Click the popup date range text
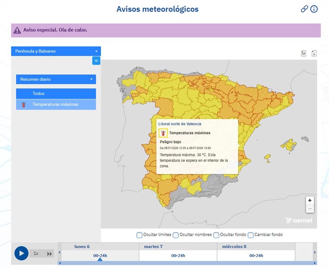Screen dimensions: 329x276 point(185,148)
